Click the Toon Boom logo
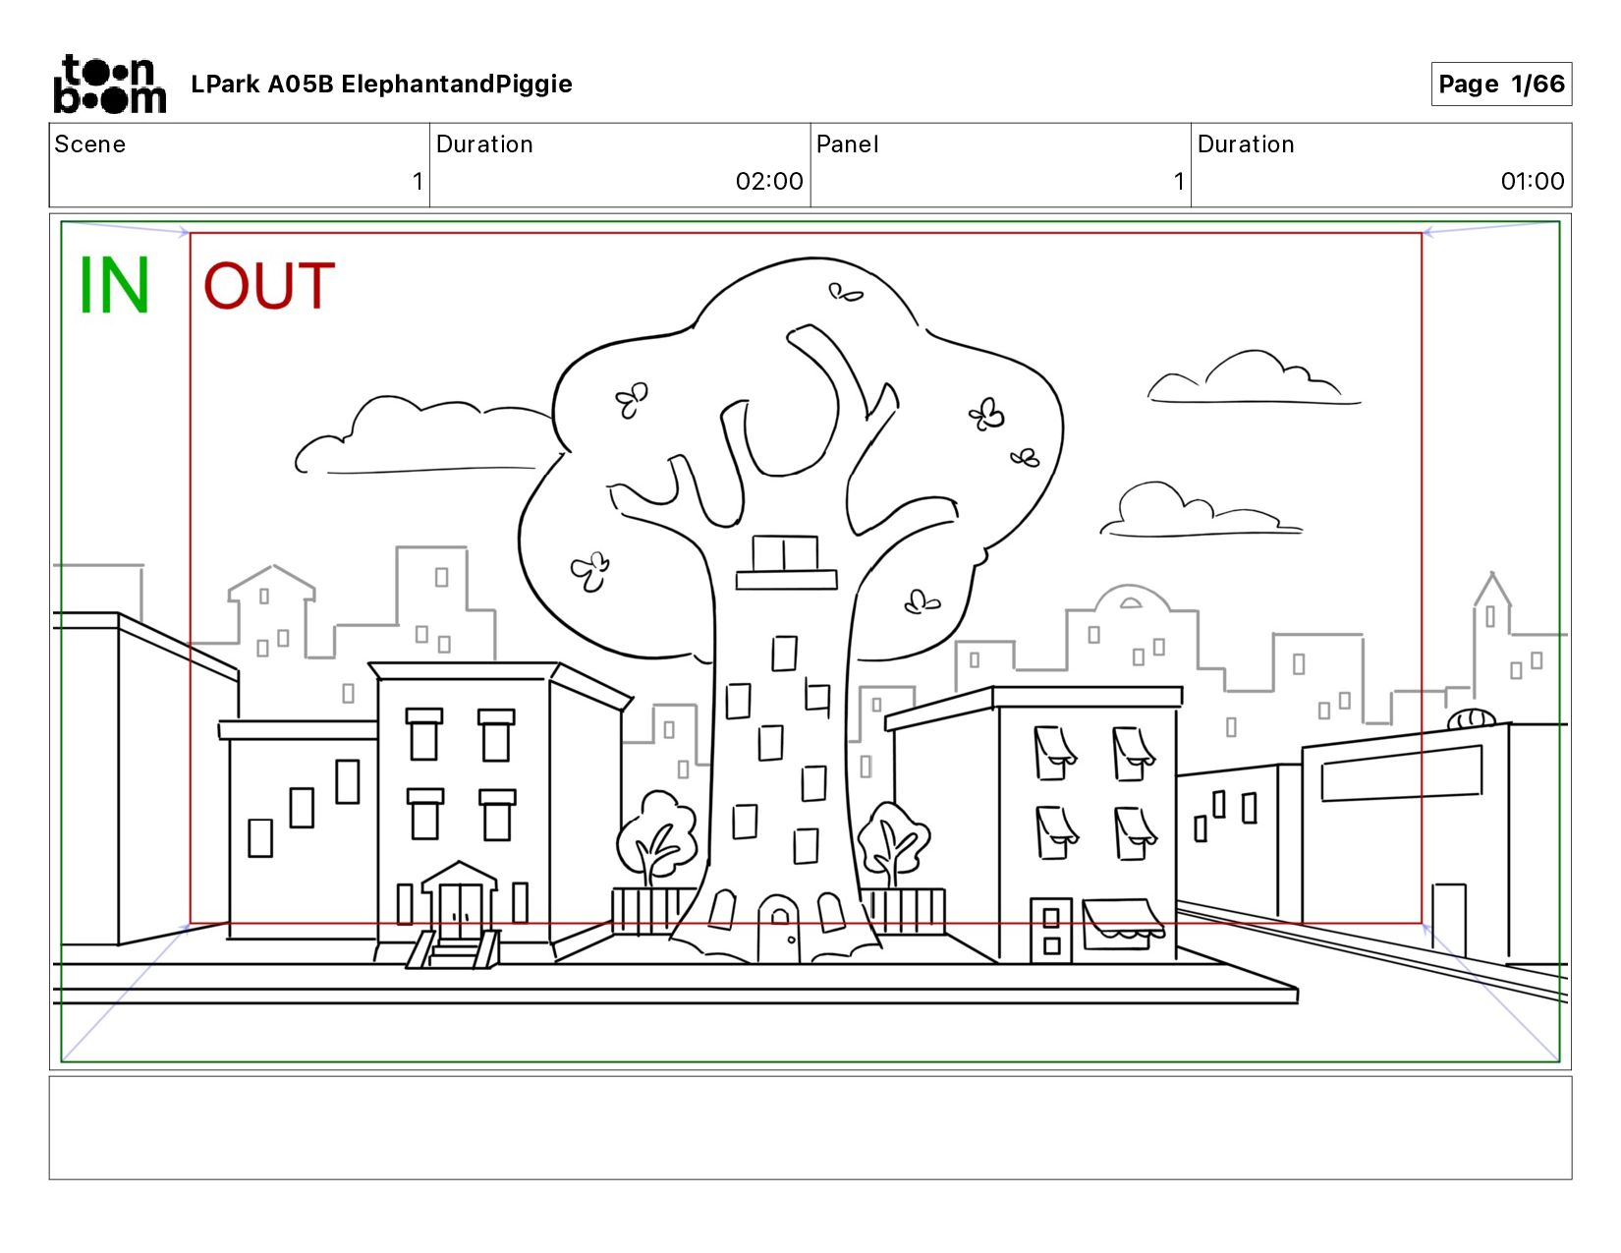The image size is (1621, 1253). tap(109, 84)
